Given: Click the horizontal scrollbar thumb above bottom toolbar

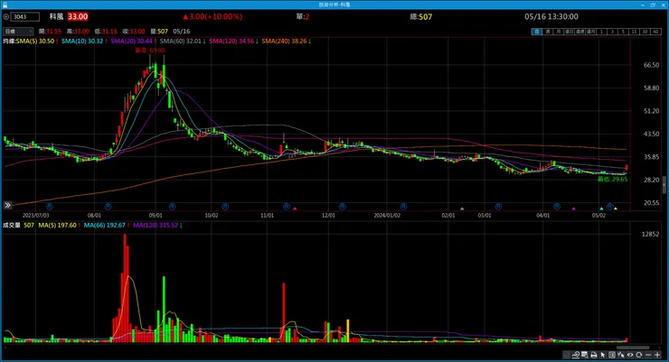Looking at the screenshot, I should [632, 348].
